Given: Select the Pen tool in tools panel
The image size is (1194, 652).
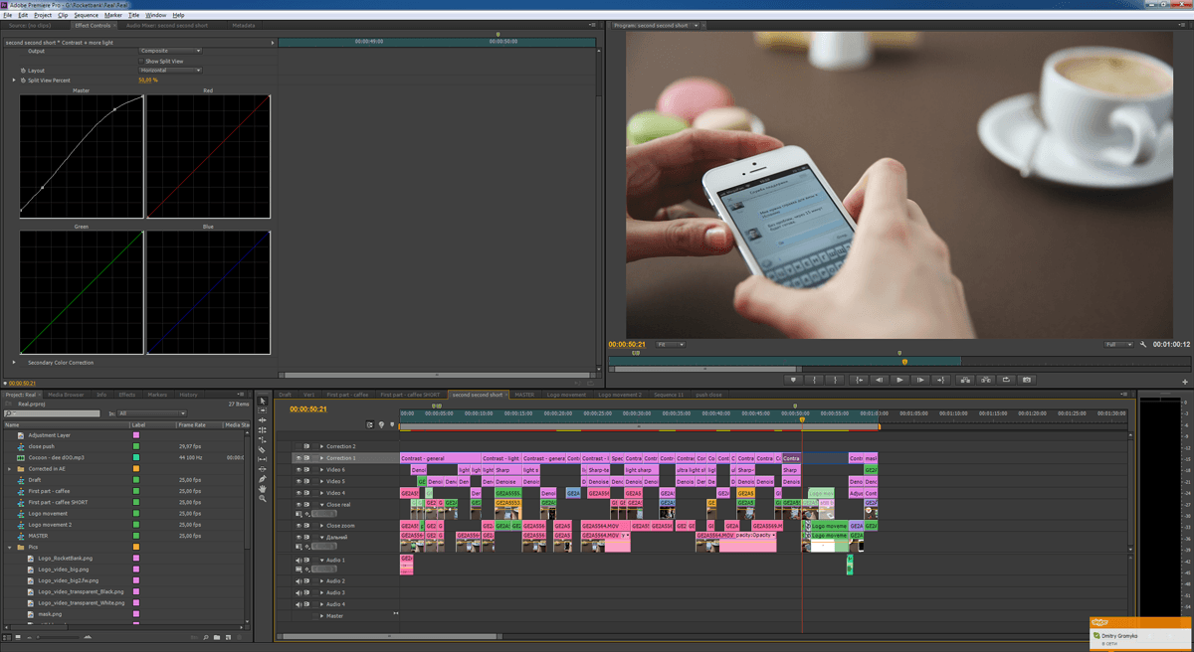Looking at the screenshot, I should tap(263, 479).
